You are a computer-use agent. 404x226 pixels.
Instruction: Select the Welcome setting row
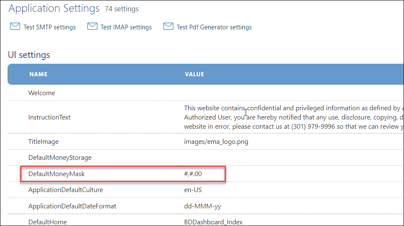[x=42, y=93]
